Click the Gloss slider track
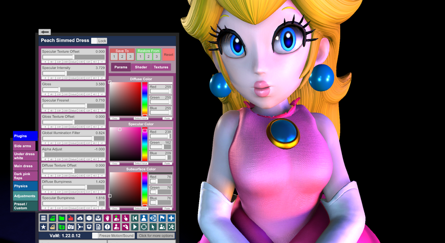Screen dimensions: 445x243 tap(73, 90)
